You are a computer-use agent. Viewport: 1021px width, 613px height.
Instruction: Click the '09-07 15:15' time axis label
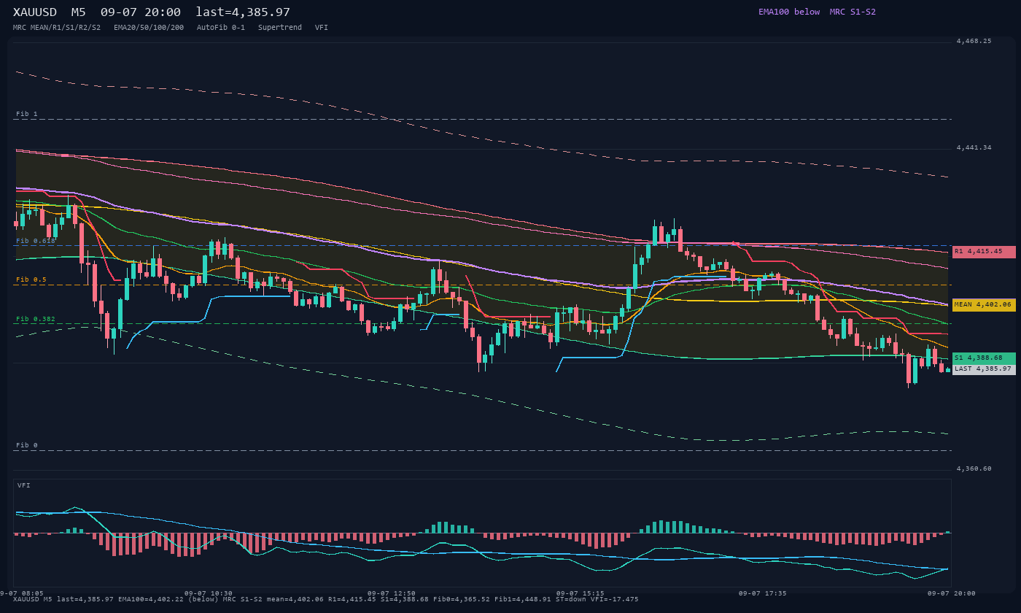click(581, 594)
